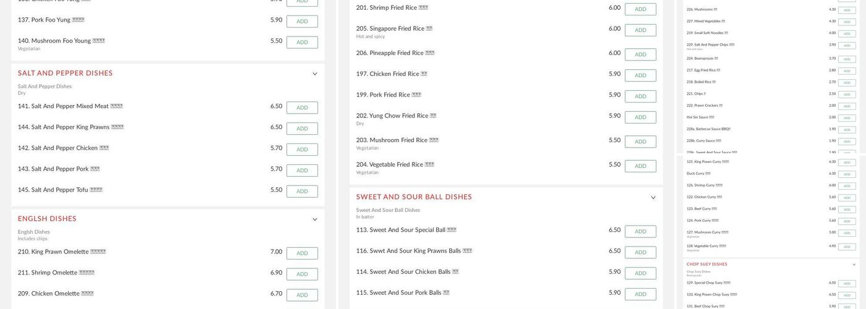Add 137 Pork Foo Yung
The image size is (866, 309).
[302, 22]
